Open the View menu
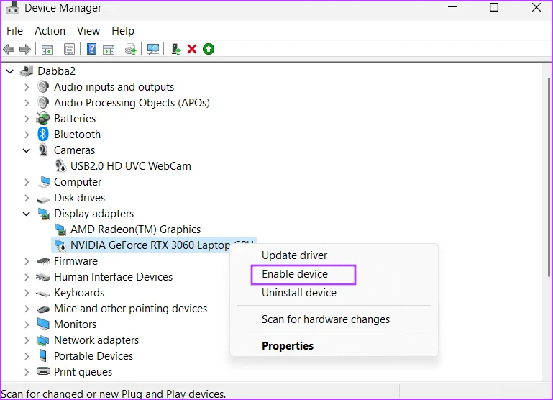The width and height of the screenshot is (553, 400). 88,31
